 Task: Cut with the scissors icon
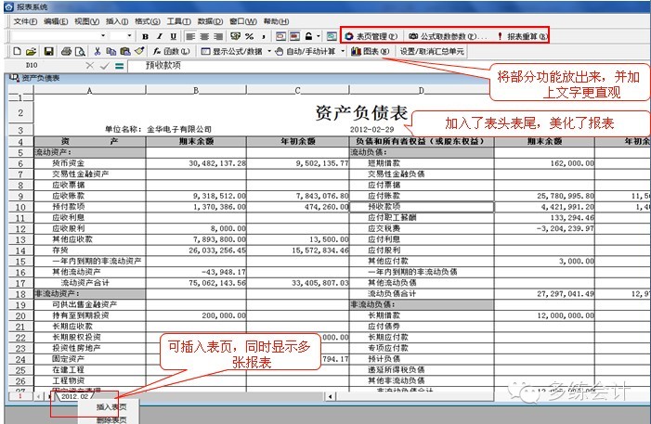[x=98, y=51]
